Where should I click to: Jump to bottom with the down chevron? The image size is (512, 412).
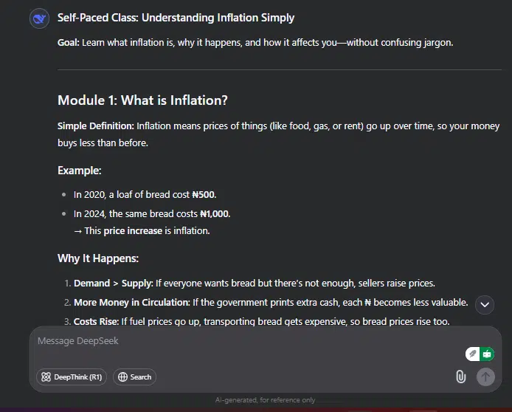pyautogui.click(x=485, y=305)
